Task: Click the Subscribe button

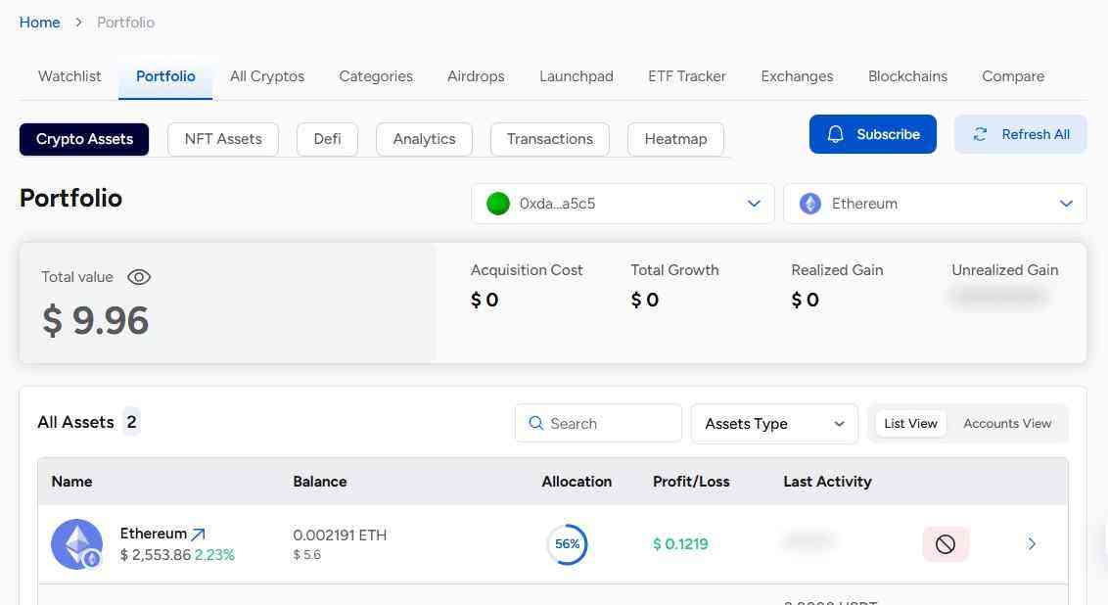Action: pyautogui.click(x=873, y=134)
